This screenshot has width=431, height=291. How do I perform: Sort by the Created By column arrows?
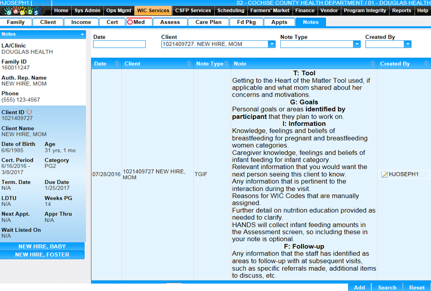[427, 64]
